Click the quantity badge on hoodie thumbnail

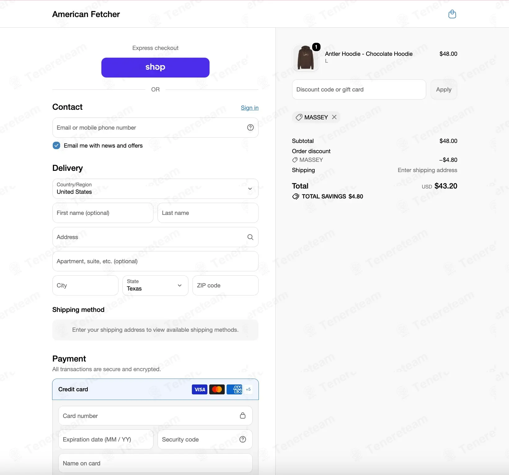pyautogui.click(x=316, y=47)
